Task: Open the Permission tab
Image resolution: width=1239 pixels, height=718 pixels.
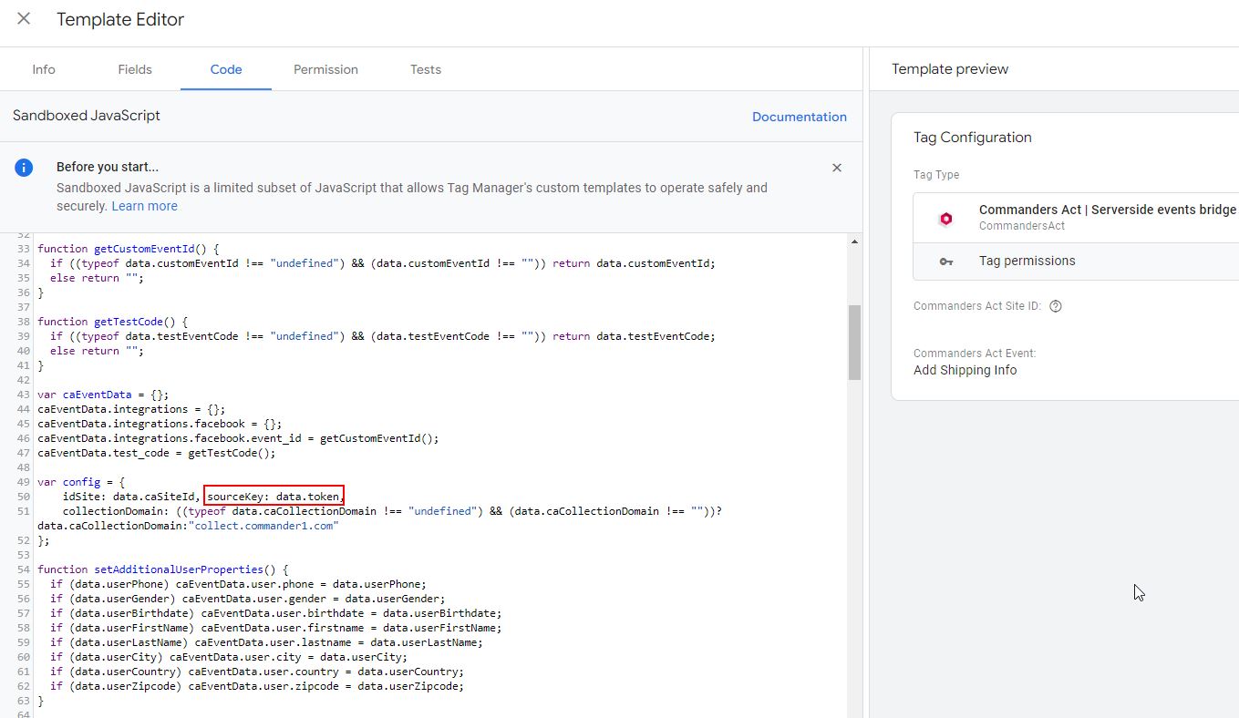Action: point(325,69)
